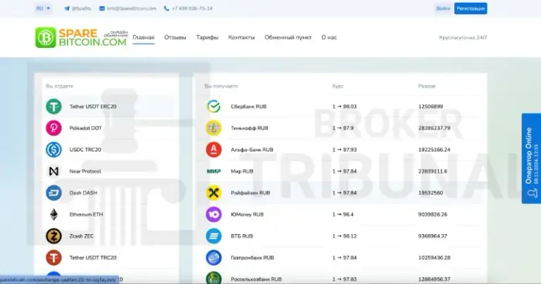Click the USDC TRC20 label
This screenshot has height=284, width=541.
[85, 150]
